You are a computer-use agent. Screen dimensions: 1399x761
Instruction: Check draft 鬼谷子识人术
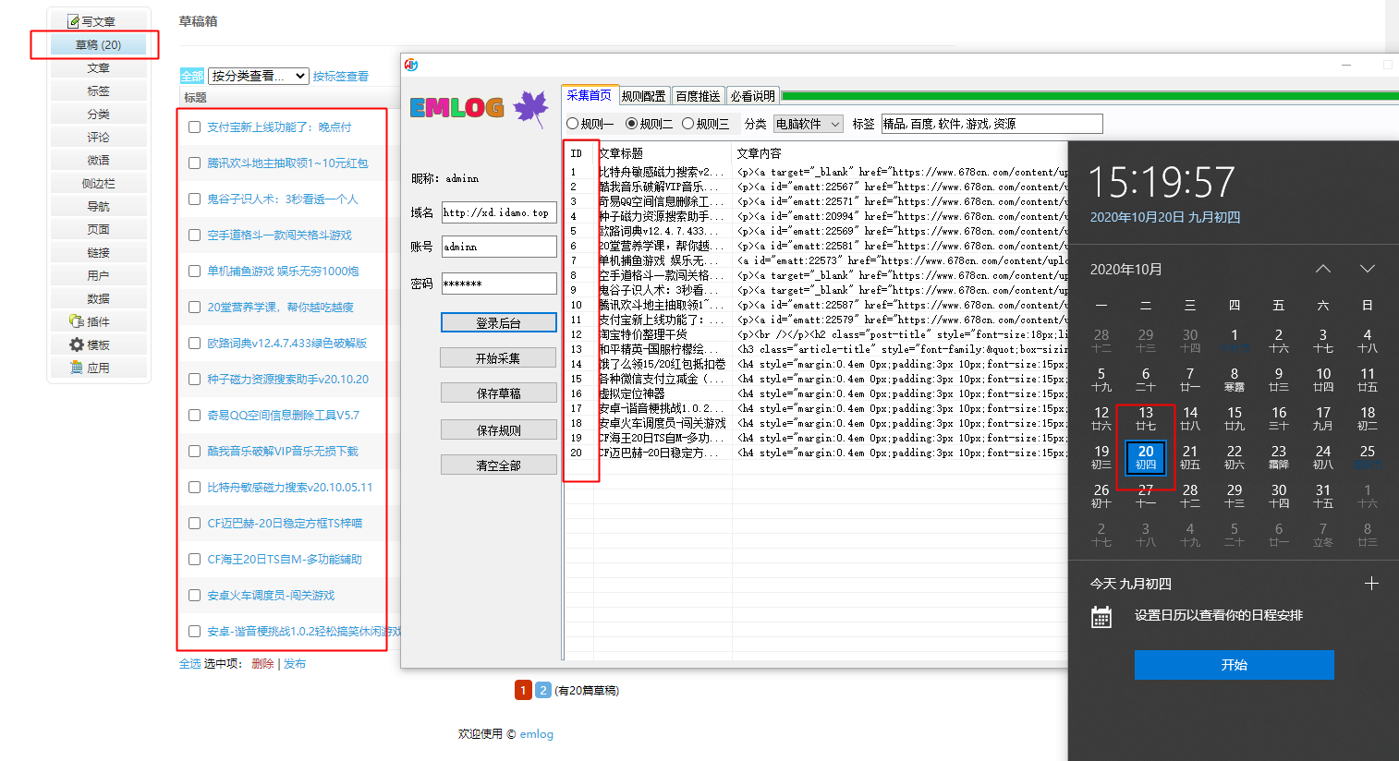tap(194, 199)
